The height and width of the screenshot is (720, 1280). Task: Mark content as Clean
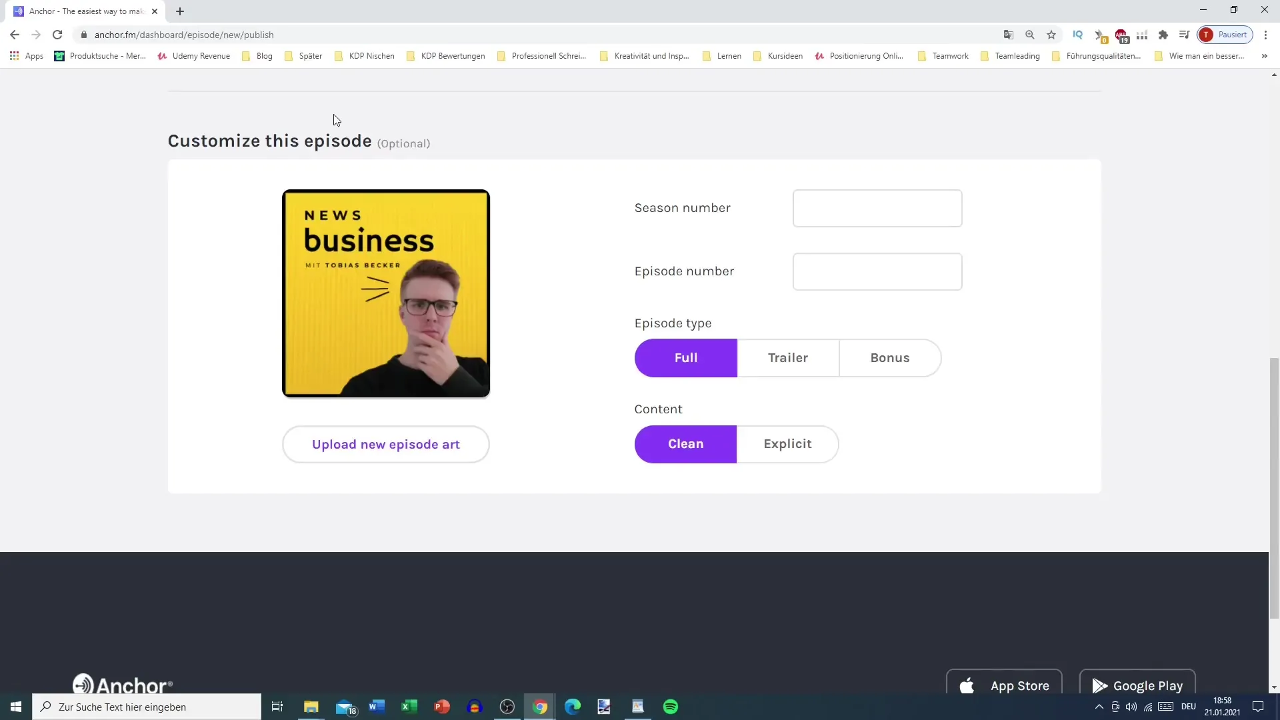coord(685,444)
